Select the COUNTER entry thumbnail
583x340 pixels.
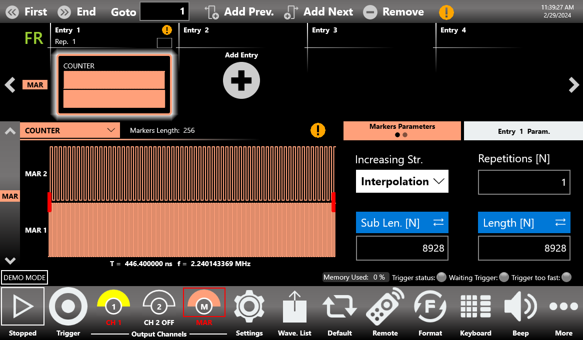114,85
